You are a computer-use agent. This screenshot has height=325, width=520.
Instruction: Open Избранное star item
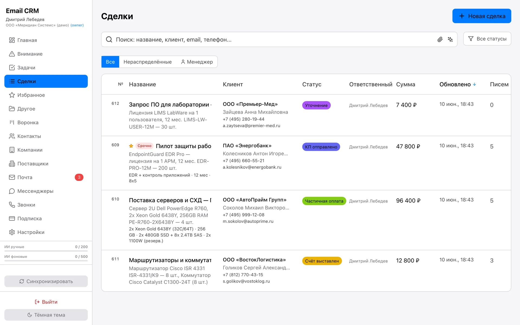click(46, 95)
